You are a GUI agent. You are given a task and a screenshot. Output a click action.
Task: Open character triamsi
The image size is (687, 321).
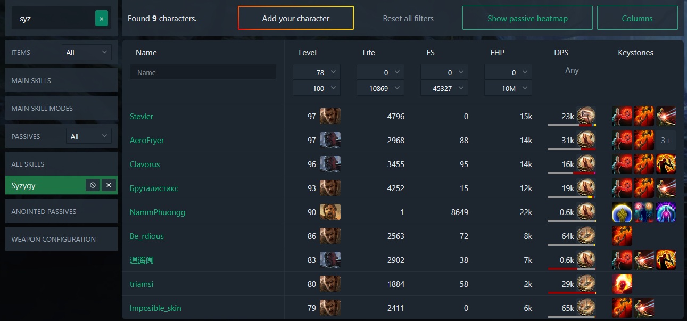142,284
